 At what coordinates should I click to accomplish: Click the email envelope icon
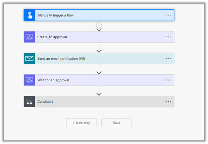pos(29,58)
